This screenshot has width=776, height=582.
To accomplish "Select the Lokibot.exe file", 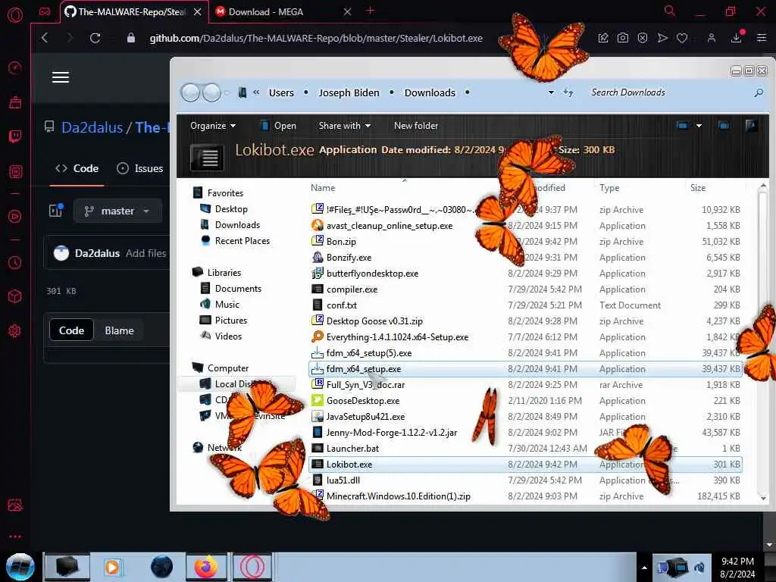I will click(x=525, y=465).
